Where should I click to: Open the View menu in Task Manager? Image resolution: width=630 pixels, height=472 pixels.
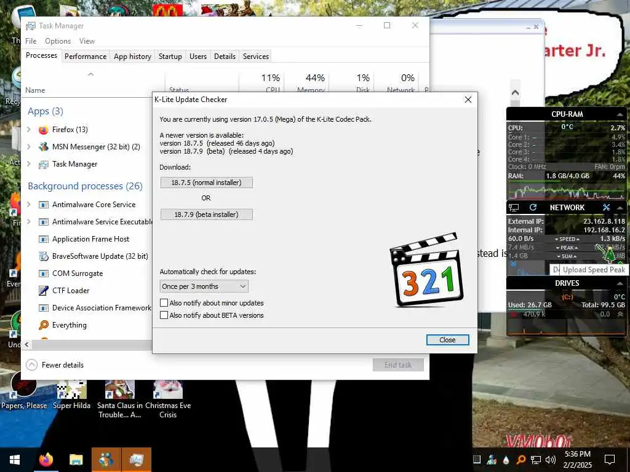coord(87,41)
